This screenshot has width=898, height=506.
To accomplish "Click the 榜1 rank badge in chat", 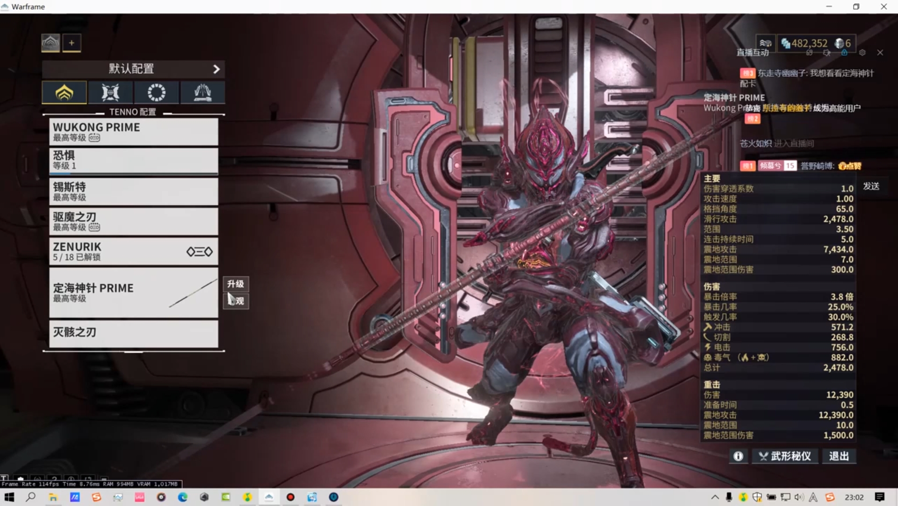I will pyautogui.click(x=748, y=166).
